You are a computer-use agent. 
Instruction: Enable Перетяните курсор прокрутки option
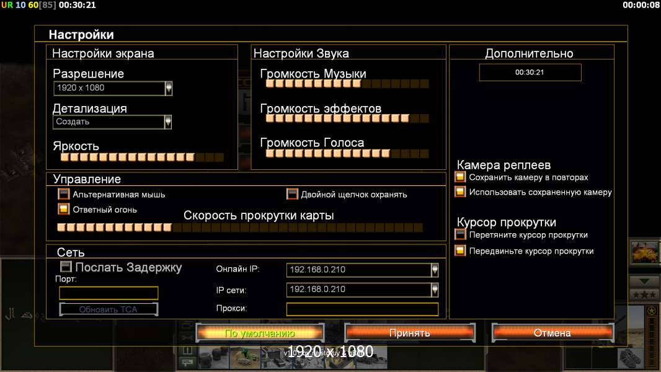(x=460, y=234)
